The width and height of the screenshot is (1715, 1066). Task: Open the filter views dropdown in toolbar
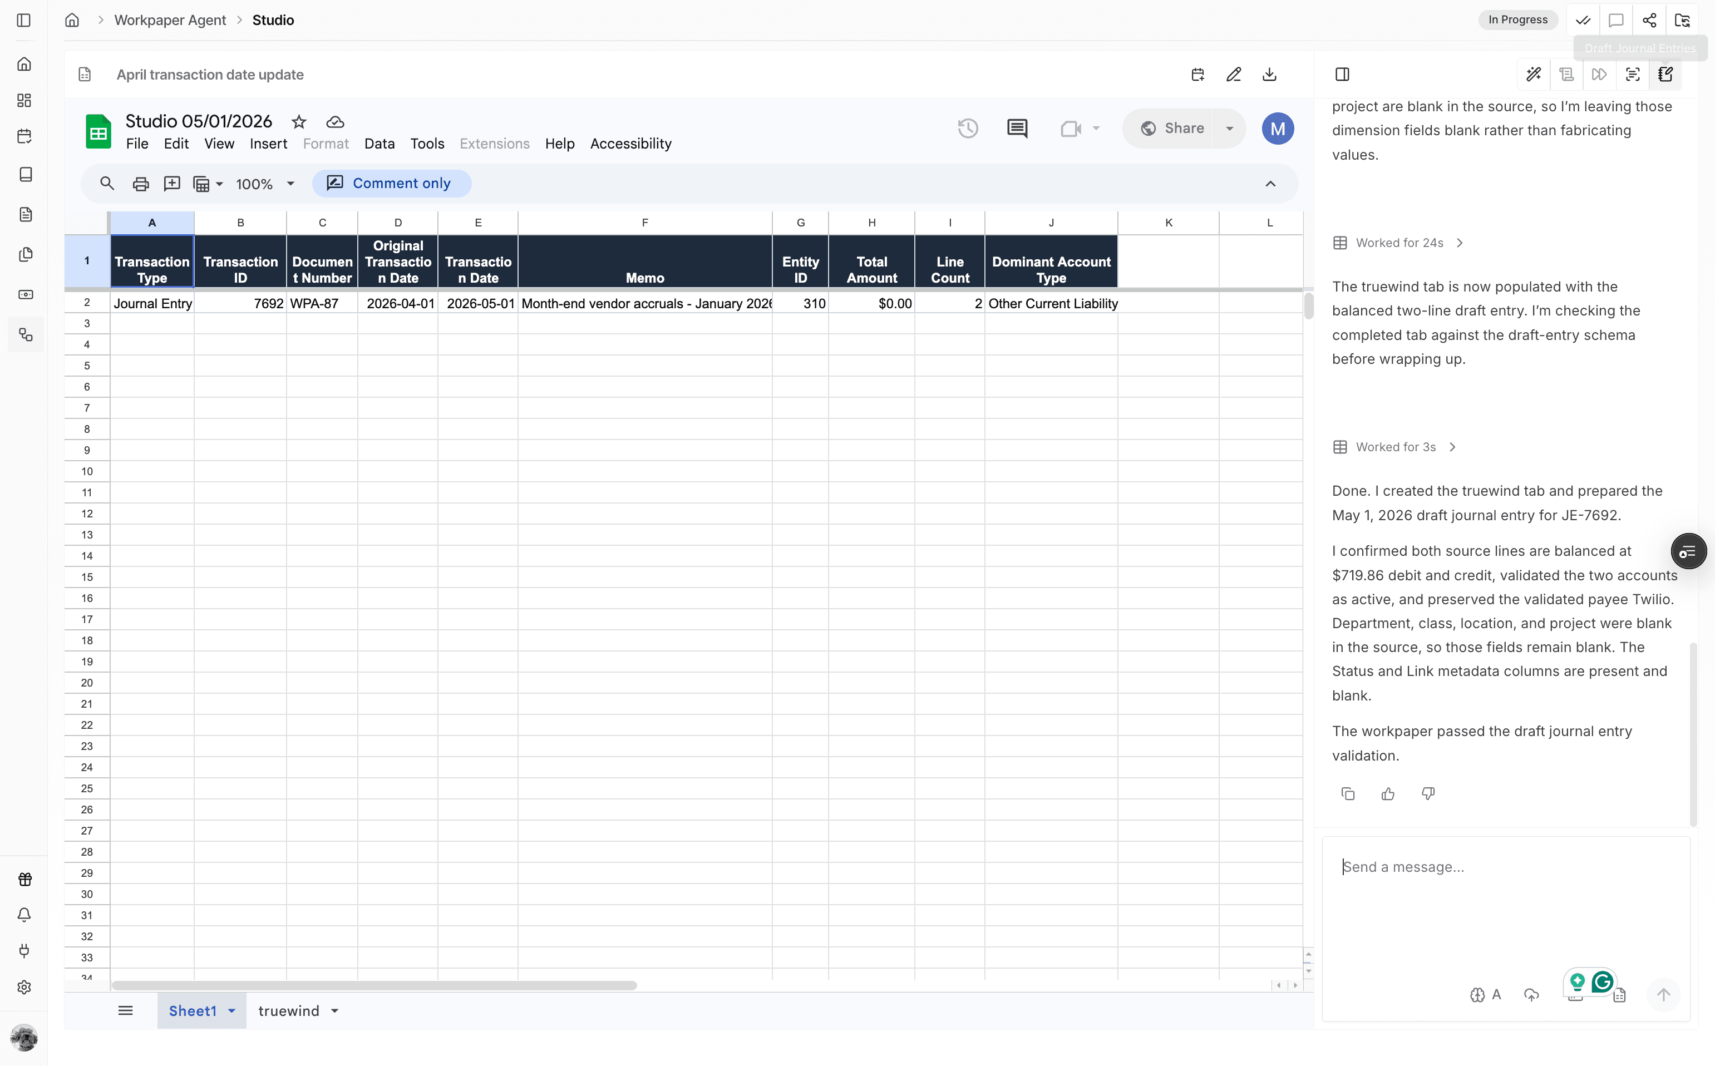(x=208, y=184)
